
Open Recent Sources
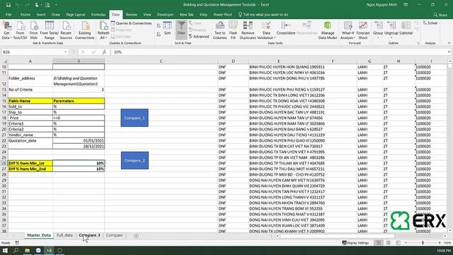66,30
